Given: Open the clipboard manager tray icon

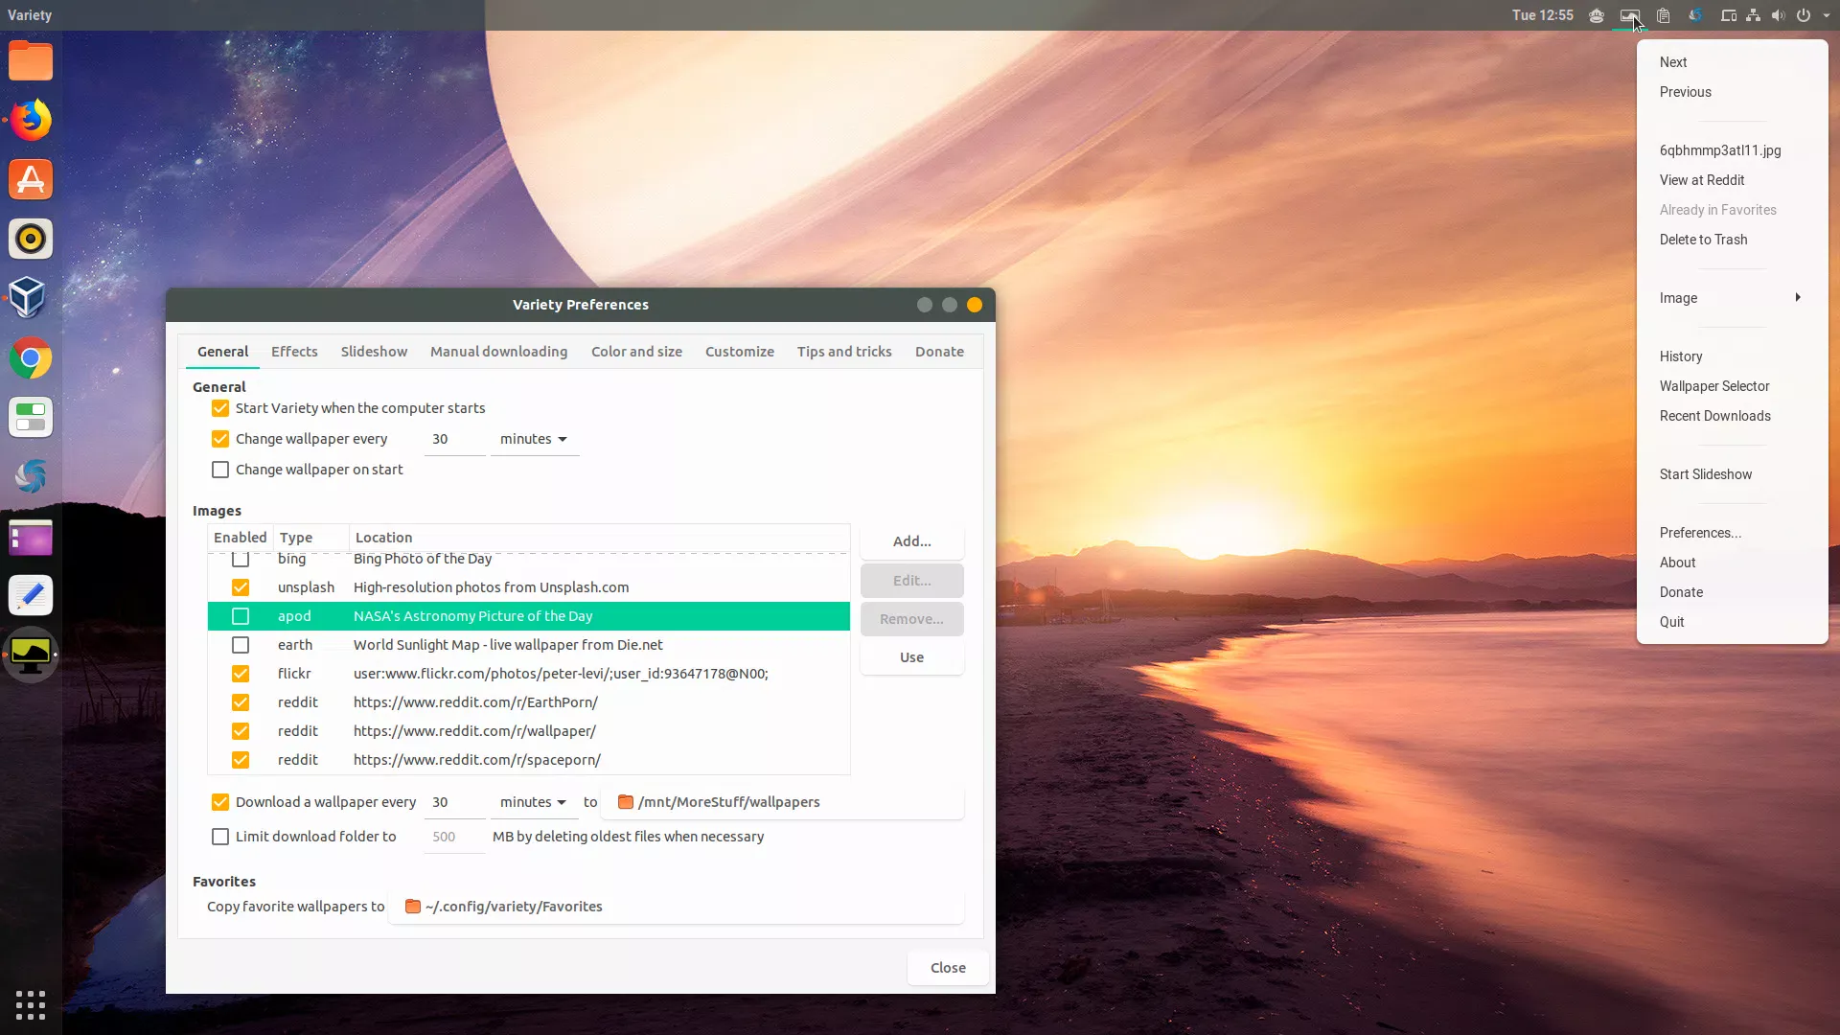Looking at the screenshot, I should tap(1664, 15).
